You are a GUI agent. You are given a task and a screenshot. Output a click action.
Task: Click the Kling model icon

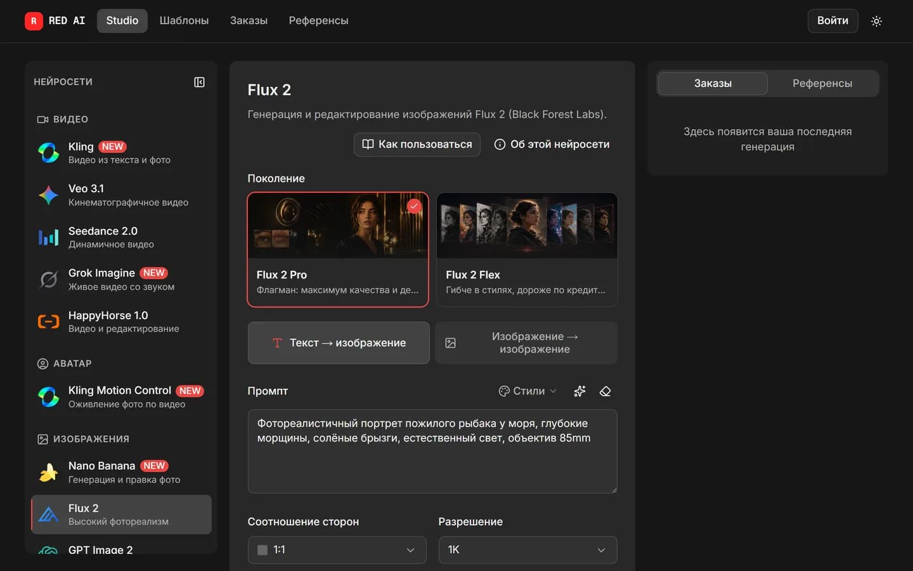48,153
